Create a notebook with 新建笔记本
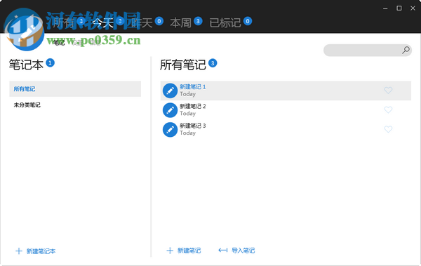 point(36,251)
